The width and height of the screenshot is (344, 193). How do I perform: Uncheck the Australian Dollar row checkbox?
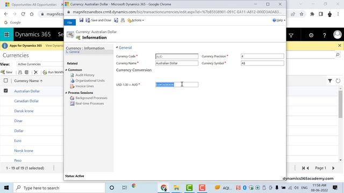pos(6,91)
